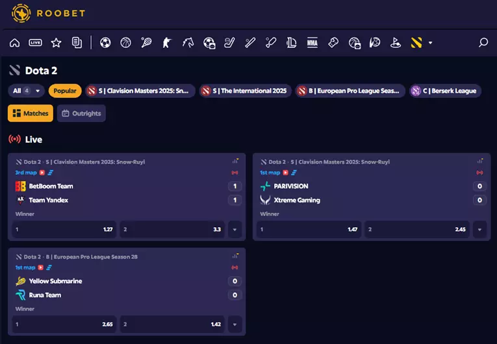Screen dimensions: 497x344
Task: Open the bet slip history icon
Action: (77, 42)
